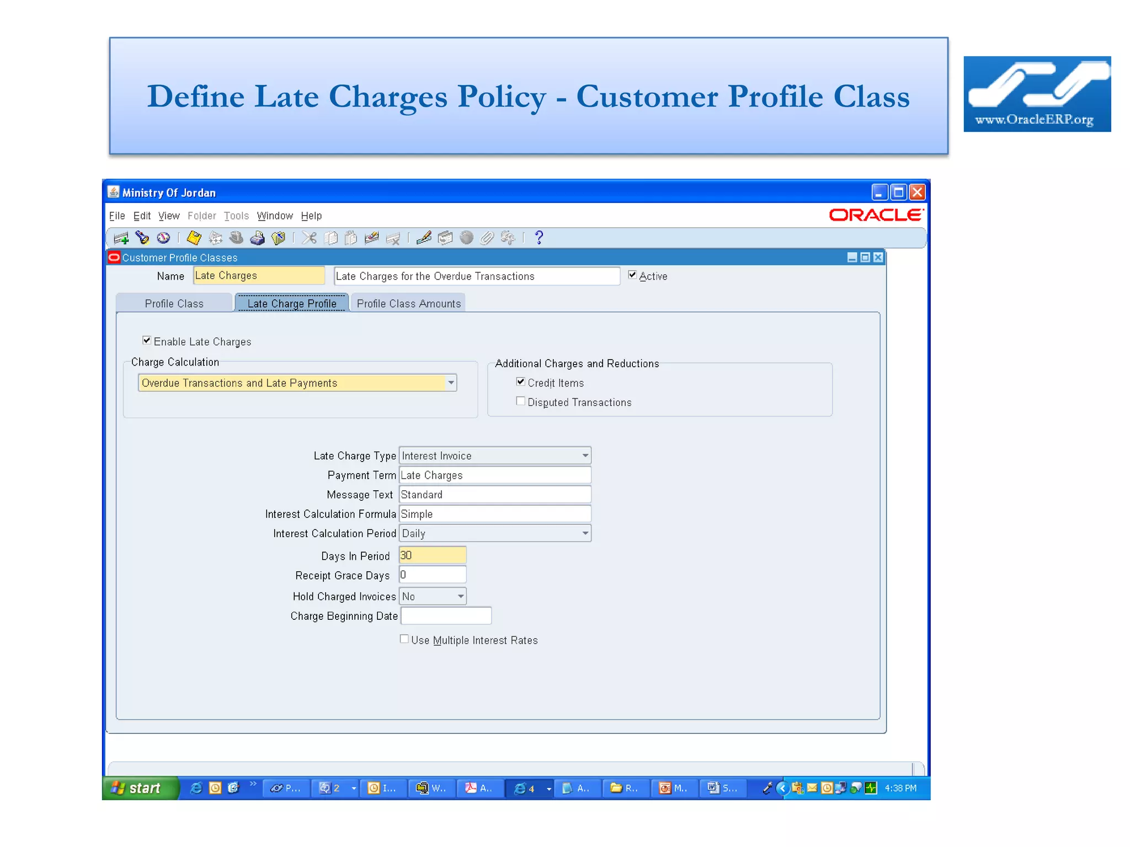
Task: Click the www.OracleERP.org logo
Action: coord(1037,94)
